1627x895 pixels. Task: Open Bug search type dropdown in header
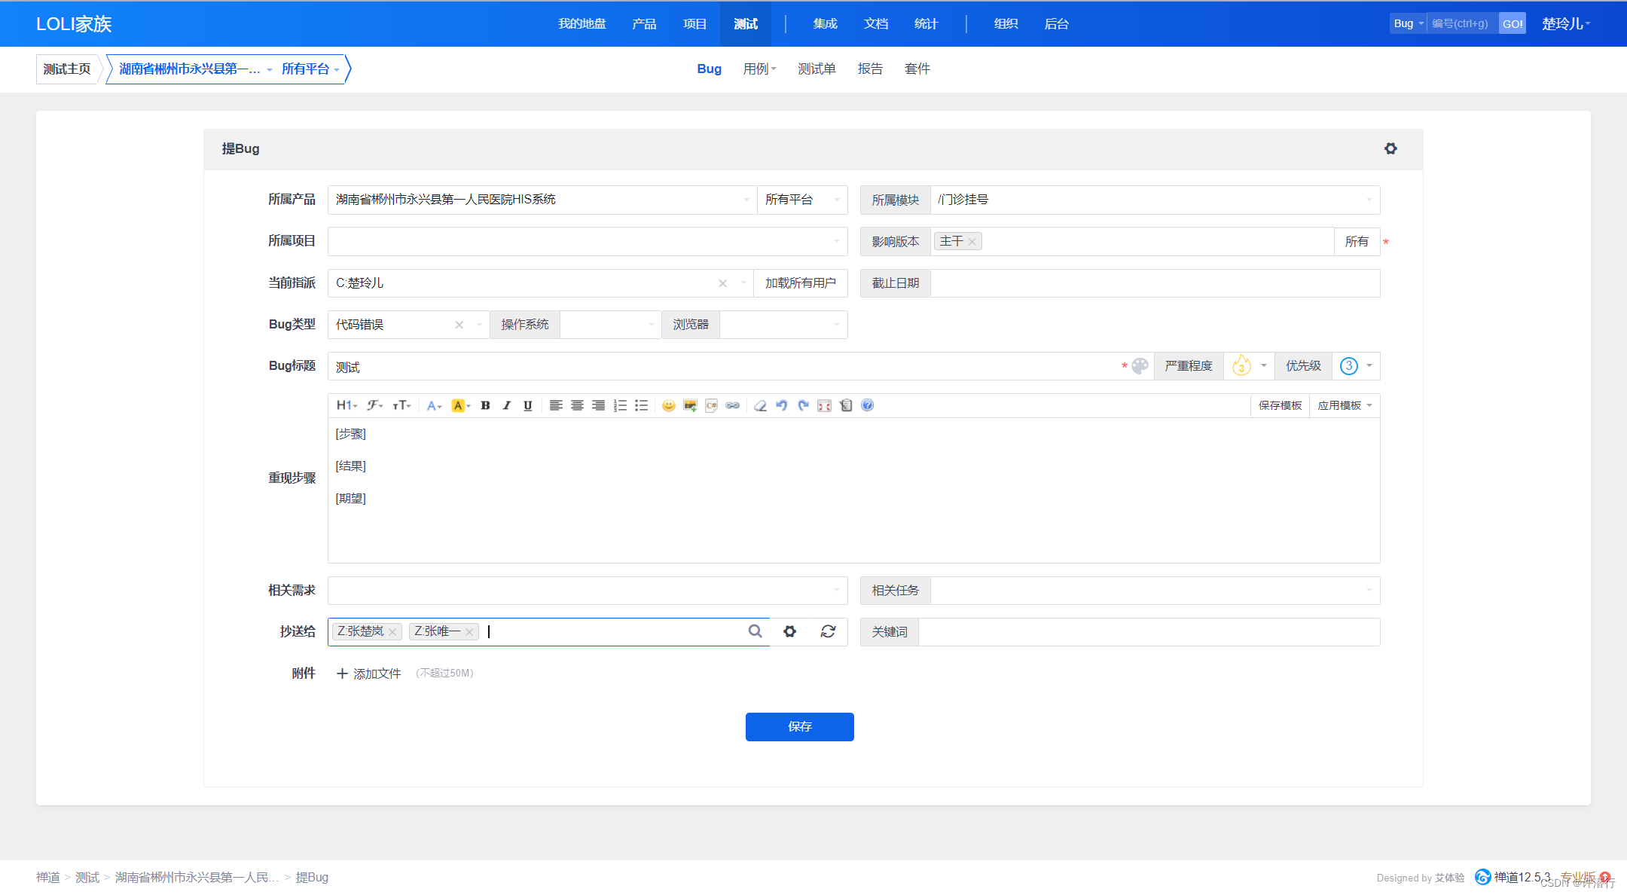[x=1409, y=23]
